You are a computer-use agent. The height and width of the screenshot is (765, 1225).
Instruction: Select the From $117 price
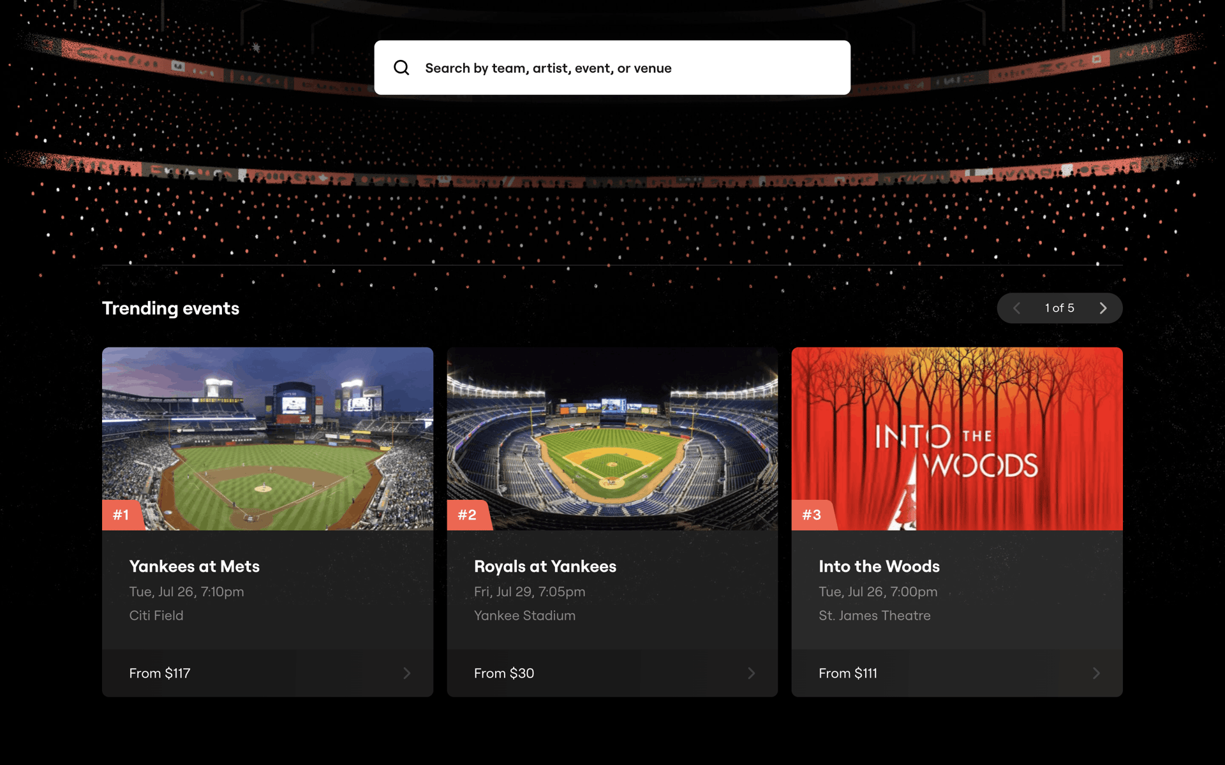pyautogui.click(x=160, y=673)
